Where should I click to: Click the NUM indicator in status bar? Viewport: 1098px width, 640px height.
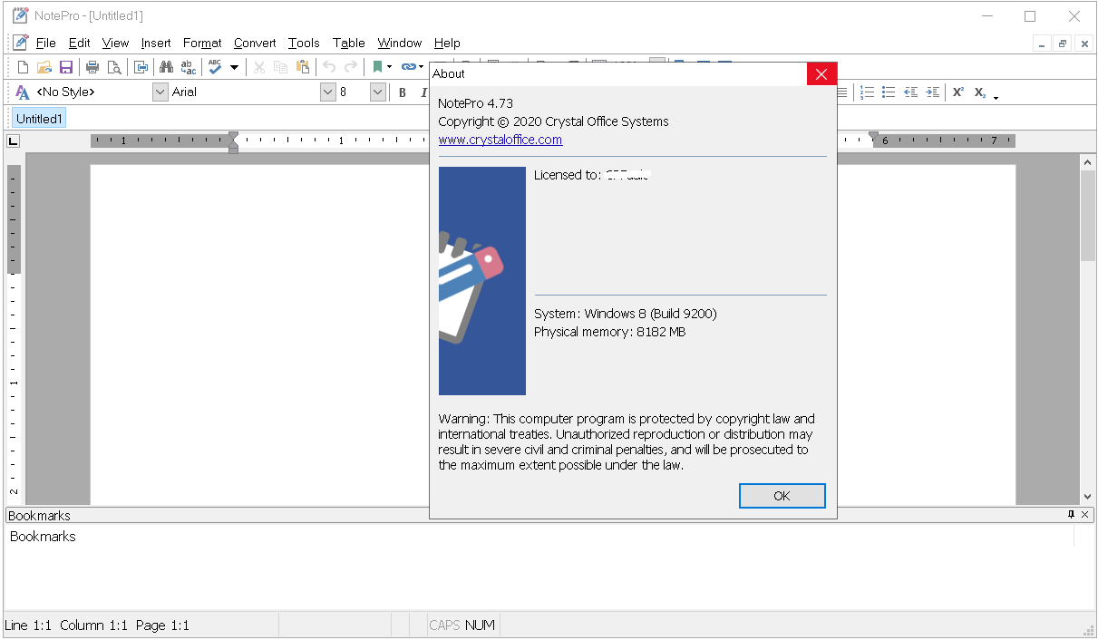point(480,625)
